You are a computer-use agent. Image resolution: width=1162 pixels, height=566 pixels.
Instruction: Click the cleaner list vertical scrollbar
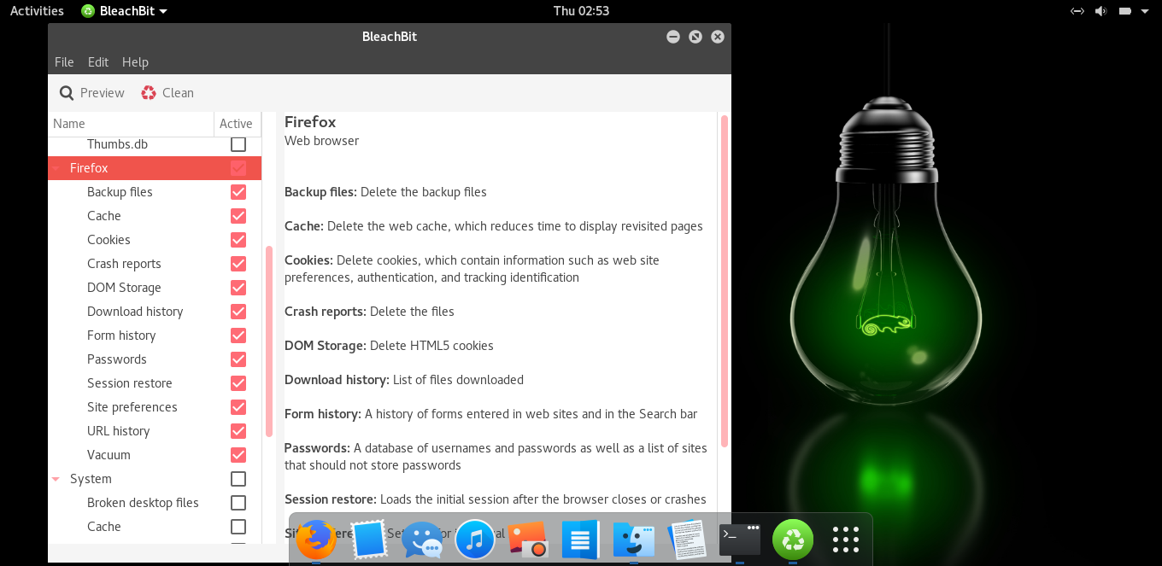tap(269, 341)
